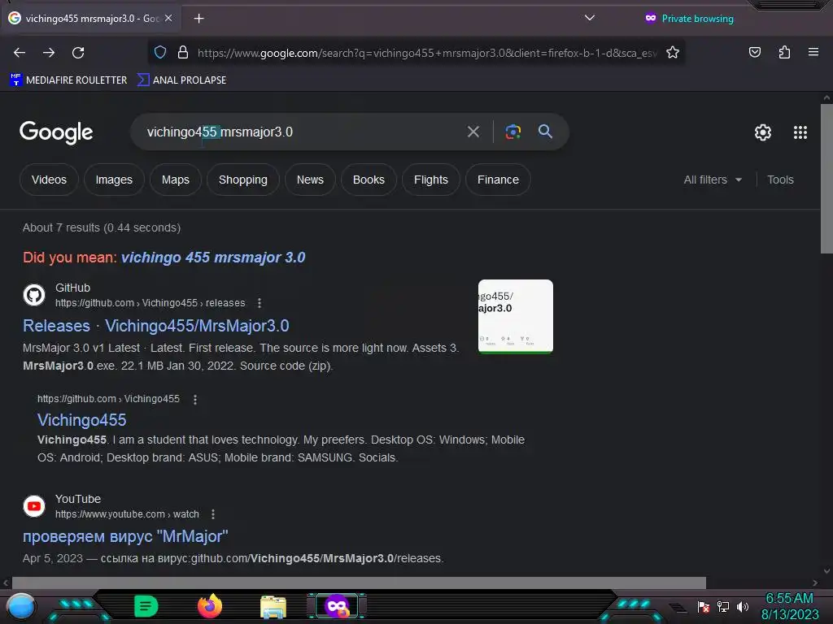The height and width of the screenshot is (624, 833).
Task: Open MEDIAFIRE ROULETTER bookmark
Action: [x=68, y=80]
